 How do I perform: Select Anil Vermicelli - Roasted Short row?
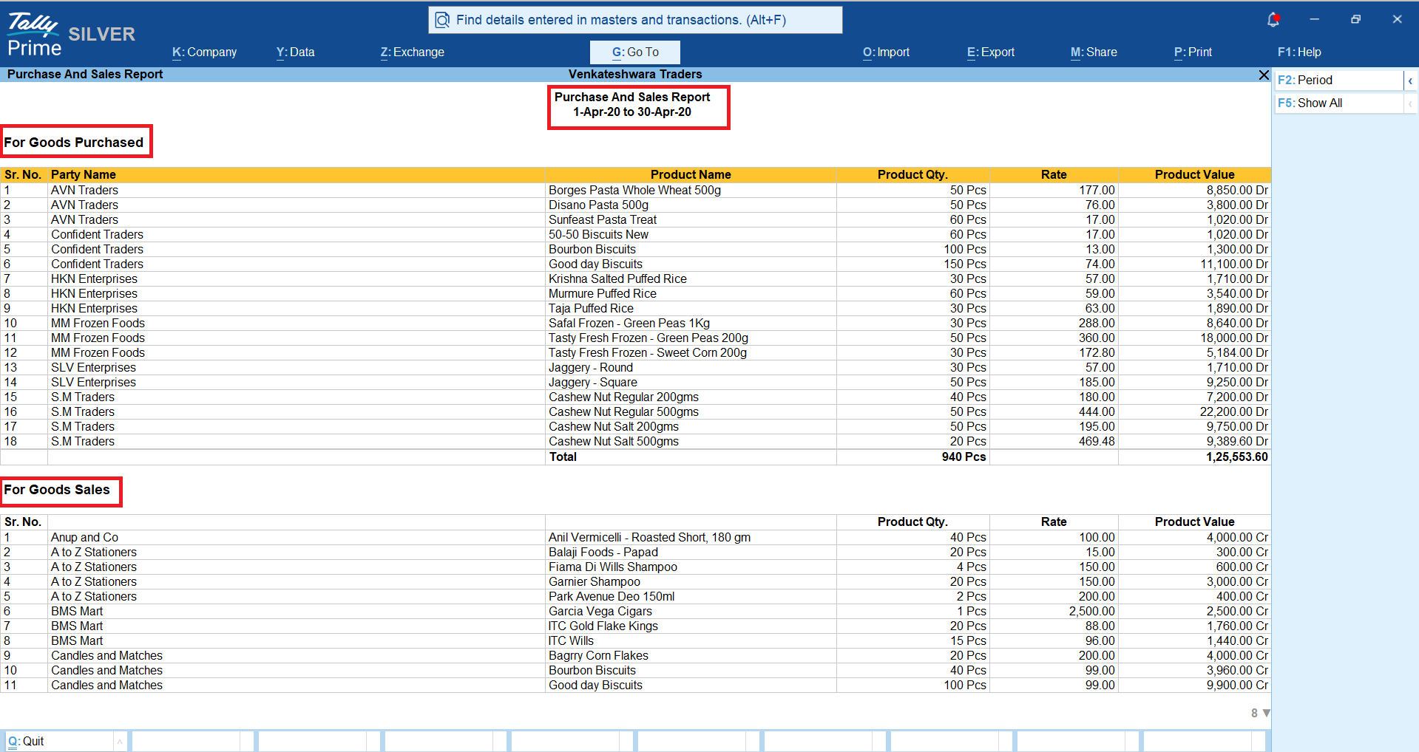635,538
